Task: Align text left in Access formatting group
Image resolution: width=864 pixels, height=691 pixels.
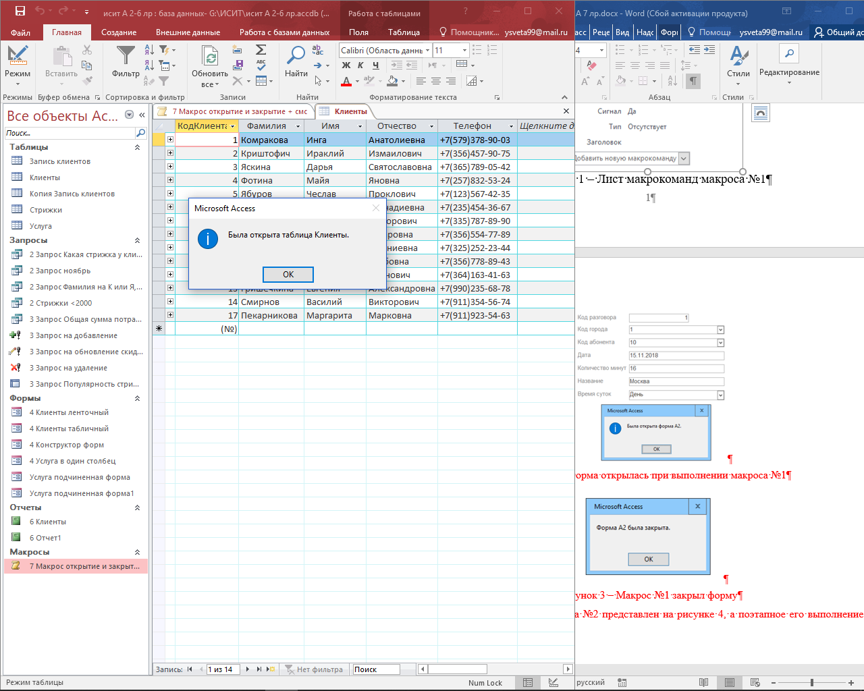Action: [421, 82]
